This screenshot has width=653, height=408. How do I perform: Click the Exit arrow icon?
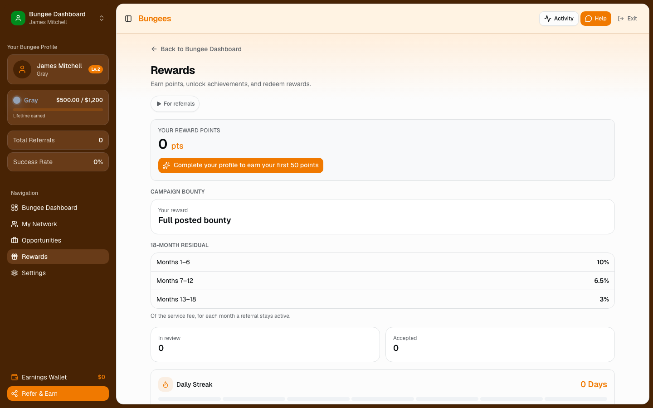pos(621,19)
